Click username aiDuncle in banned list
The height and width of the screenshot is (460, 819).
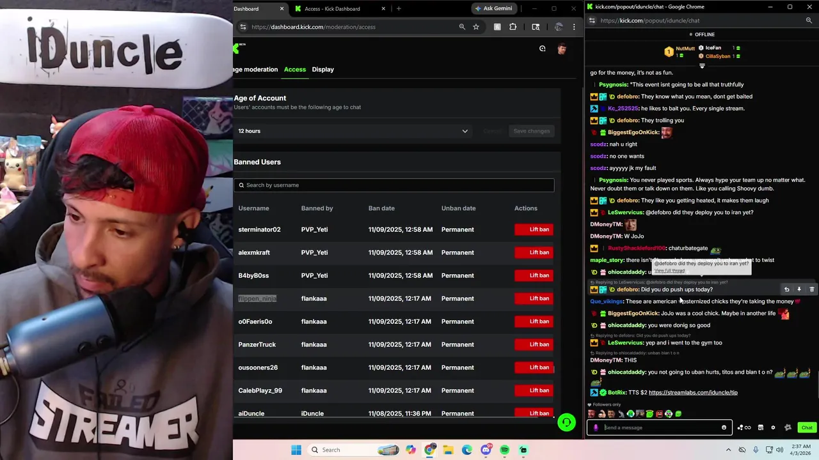[x=251, y=413]
